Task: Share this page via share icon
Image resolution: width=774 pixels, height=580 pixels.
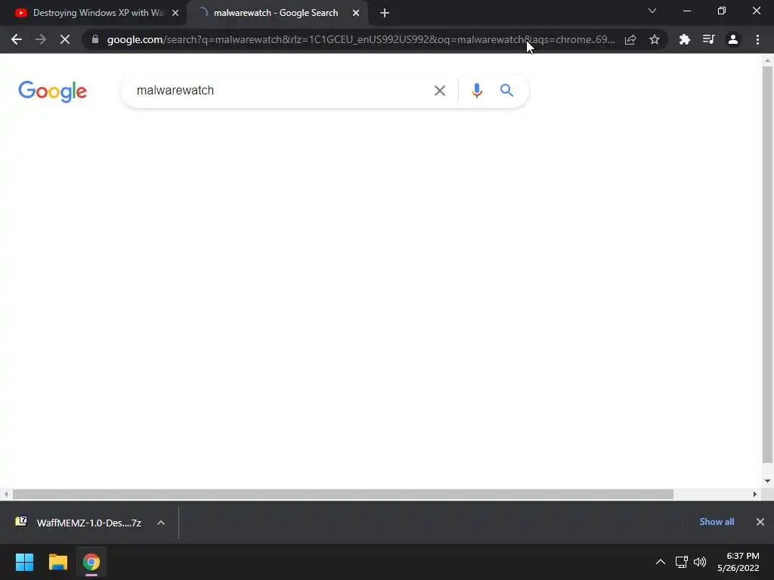Action: (630, 39)
